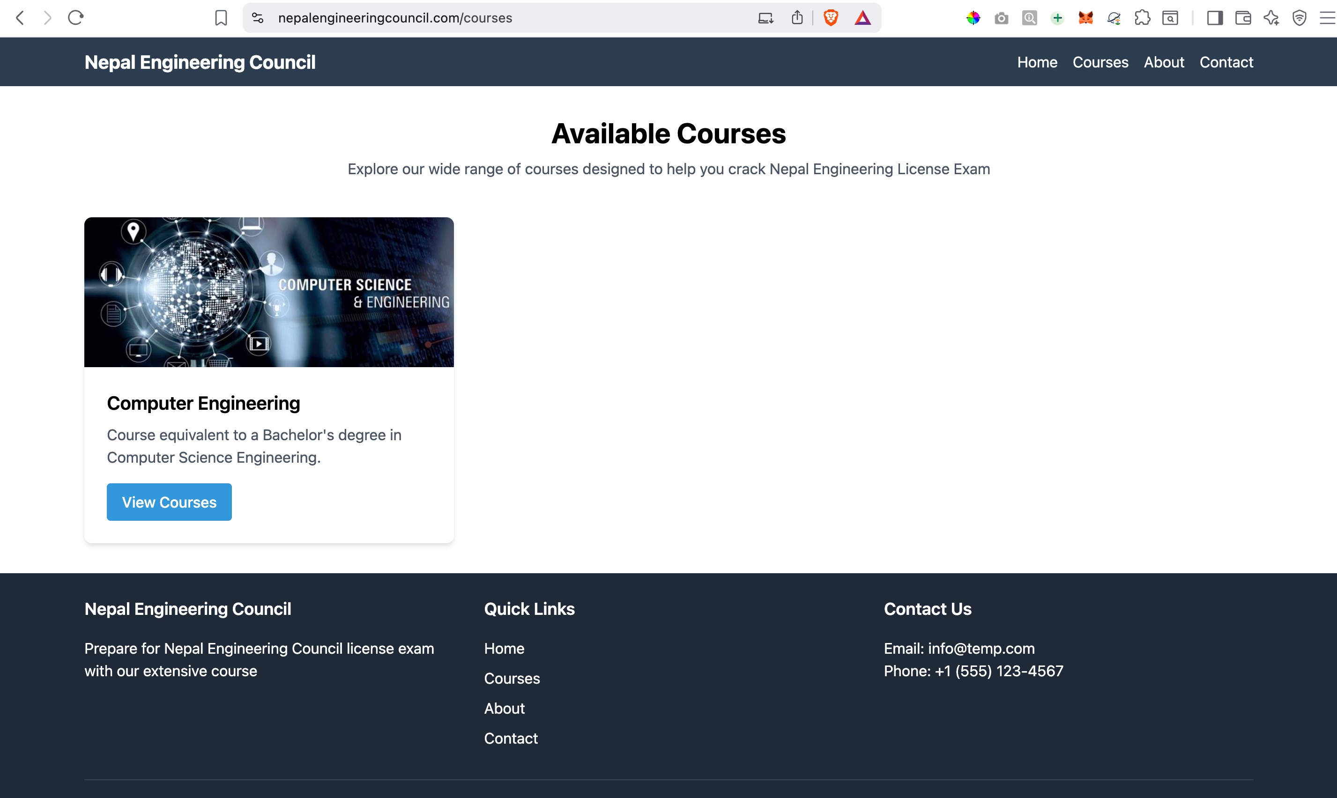
Task: Open the share icon in address bar
Action: coord(797,18)
